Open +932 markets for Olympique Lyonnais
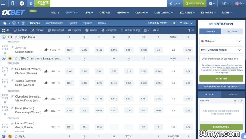Viewport: 246px width, 139px height. pos(53,99)
